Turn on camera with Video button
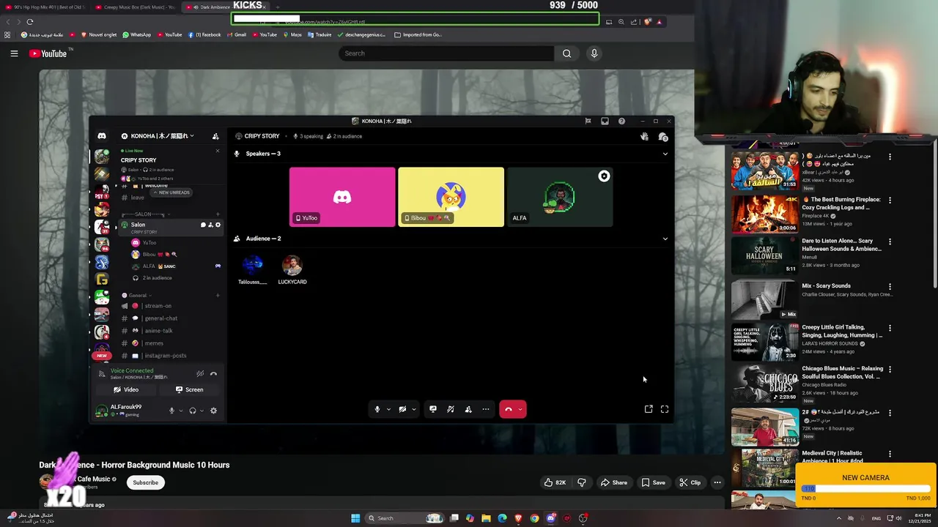This screenshot has width=938, height=527. point(126,389)
